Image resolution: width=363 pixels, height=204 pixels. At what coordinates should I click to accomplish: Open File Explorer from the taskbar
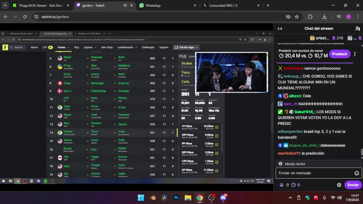[188, 198]
